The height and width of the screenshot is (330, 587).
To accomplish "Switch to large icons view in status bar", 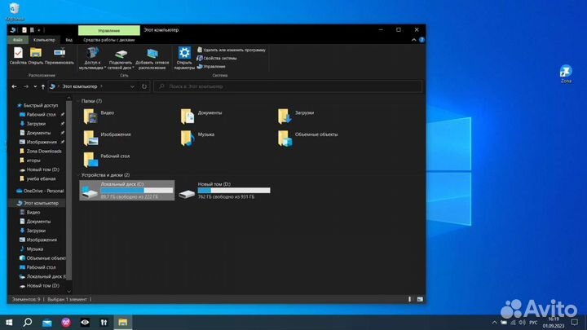I will coord(420,299).
